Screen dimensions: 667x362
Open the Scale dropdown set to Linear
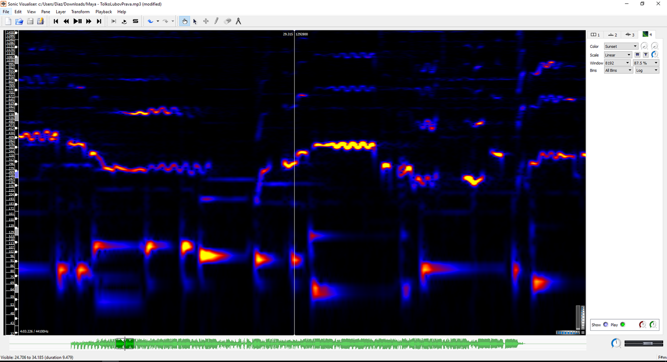pos(618,55)
